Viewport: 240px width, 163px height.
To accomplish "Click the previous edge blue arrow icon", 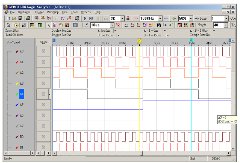I will coord(165,25).
